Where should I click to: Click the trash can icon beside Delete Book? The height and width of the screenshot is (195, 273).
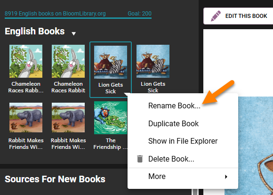[140, 159]
